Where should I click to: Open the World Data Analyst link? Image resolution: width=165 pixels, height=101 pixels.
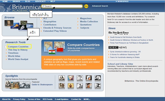click(x=18, y=59)
